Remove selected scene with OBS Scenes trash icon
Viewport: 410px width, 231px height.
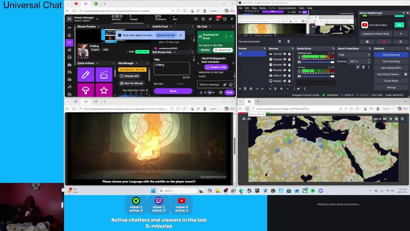[x=245, y=89]
